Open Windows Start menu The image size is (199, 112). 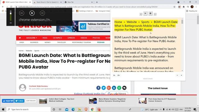pos(3,109)
